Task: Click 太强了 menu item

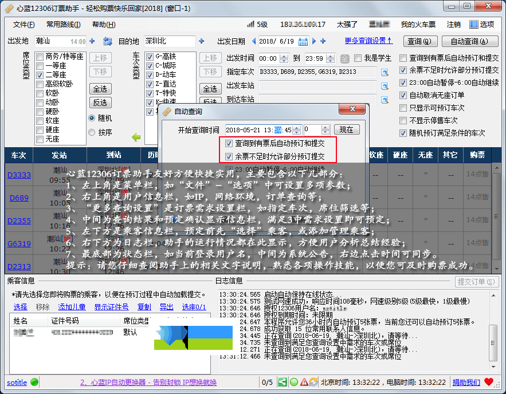Action: pos(347,25)
